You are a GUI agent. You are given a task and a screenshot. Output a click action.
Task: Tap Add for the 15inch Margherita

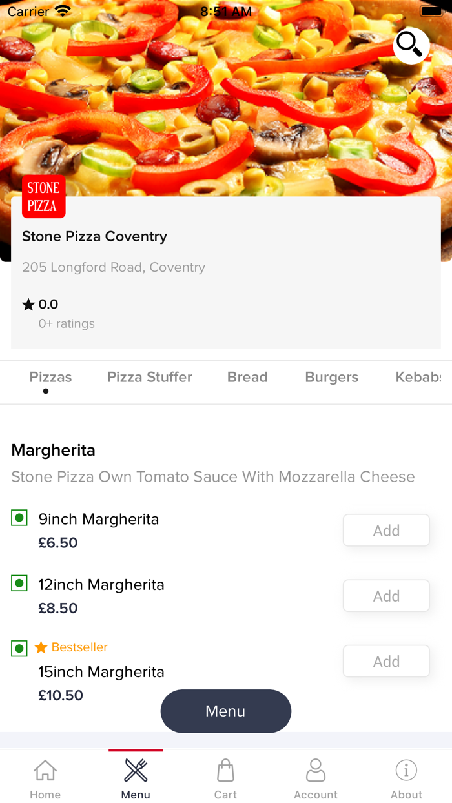[385, 661]
